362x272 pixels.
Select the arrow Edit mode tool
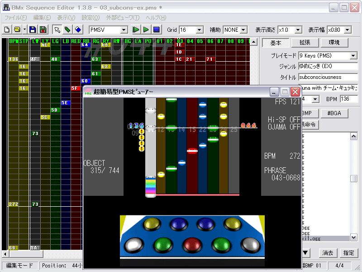pos(57,30)
